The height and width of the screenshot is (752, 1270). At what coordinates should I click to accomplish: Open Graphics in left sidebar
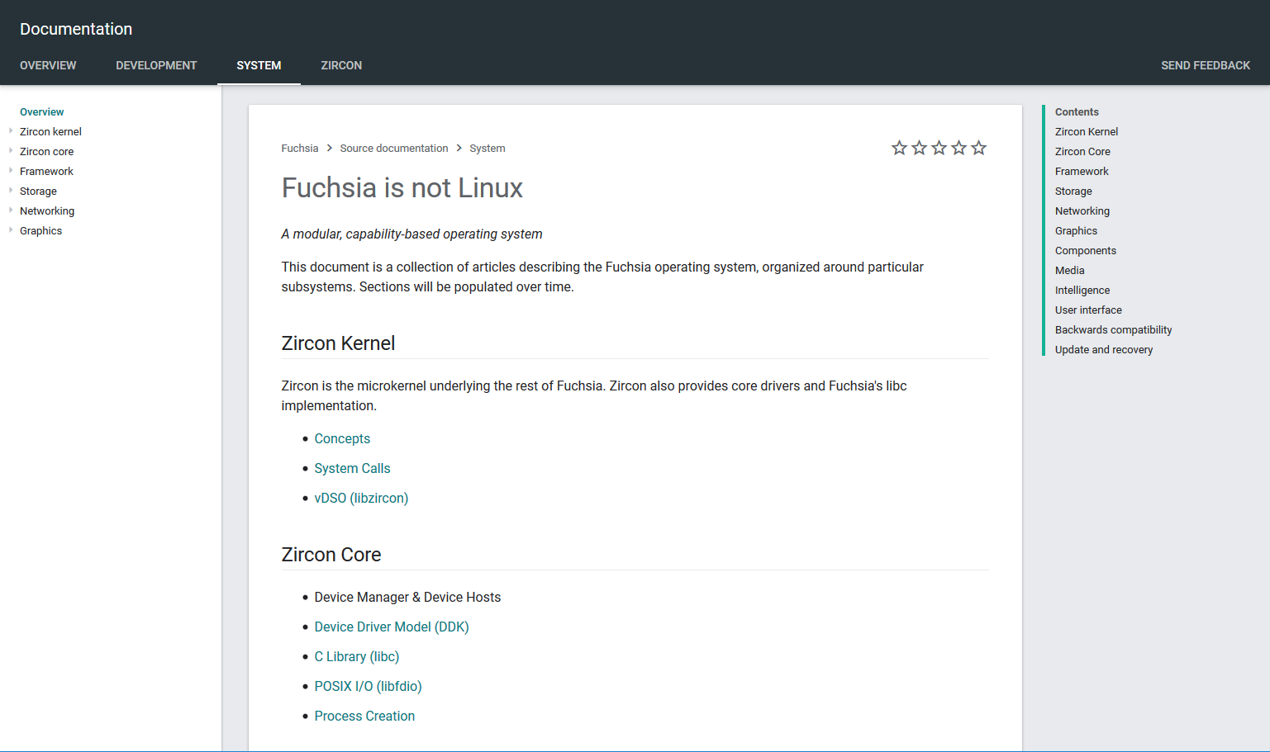40,231
